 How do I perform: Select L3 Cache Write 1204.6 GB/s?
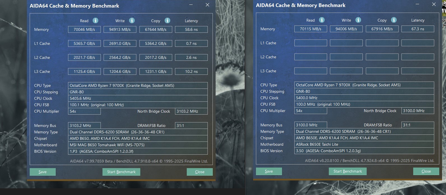[120, 71]
